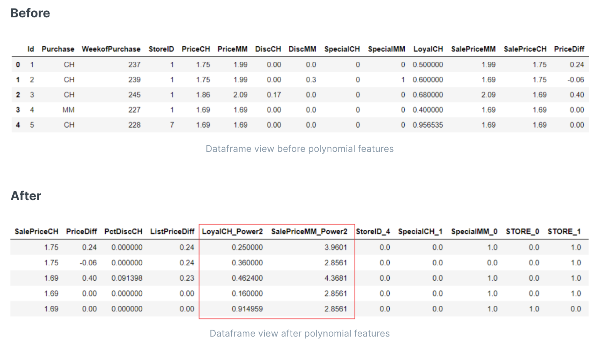This screenshot has height=347, width=605.
Task: Click the 0.091398 value under PctDiscCH
Action: coord(127,278)
